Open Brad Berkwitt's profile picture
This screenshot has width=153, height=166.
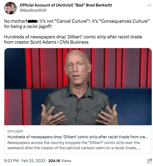[10, 8]
